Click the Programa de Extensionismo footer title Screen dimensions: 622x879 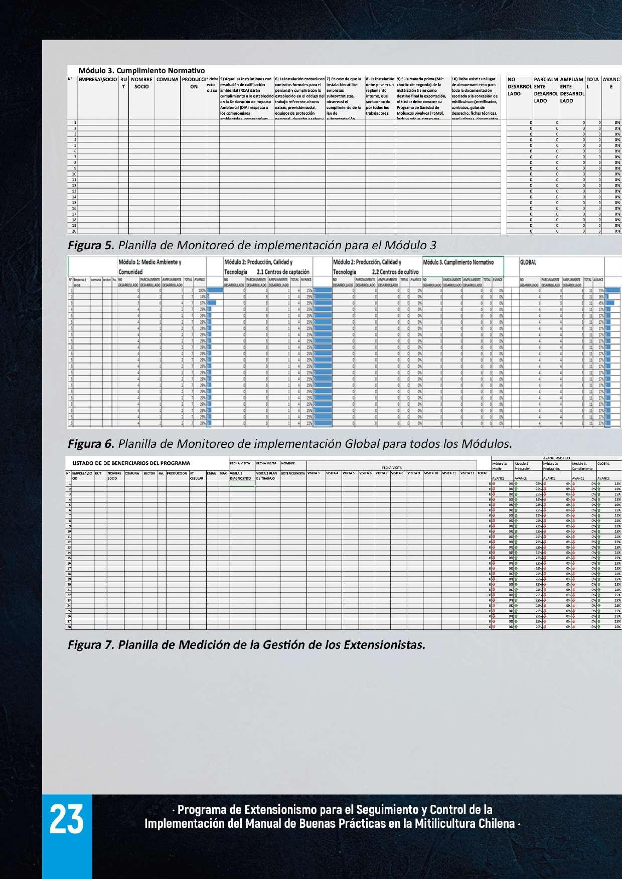[332, 817]
